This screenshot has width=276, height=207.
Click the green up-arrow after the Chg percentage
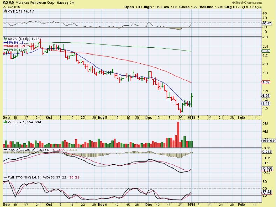261,7
